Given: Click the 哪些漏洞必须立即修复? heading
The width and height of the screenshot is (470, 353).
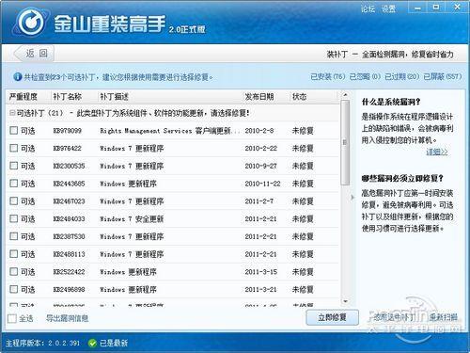Looking at the screenshot, I should tap(402, 179).
